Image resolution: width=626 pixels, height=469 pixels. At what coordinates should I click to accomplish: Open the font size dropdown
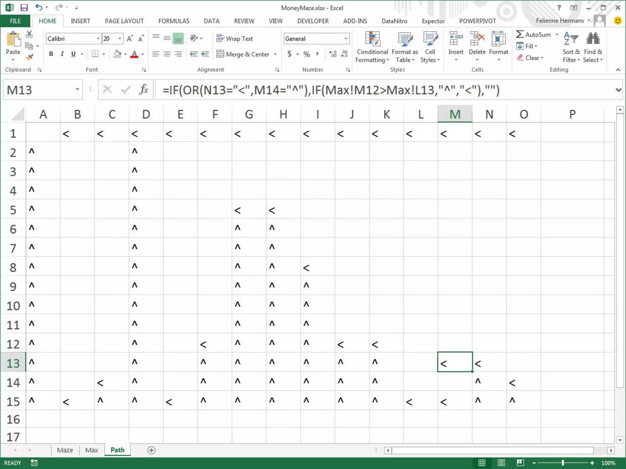(x=120, y=39)
